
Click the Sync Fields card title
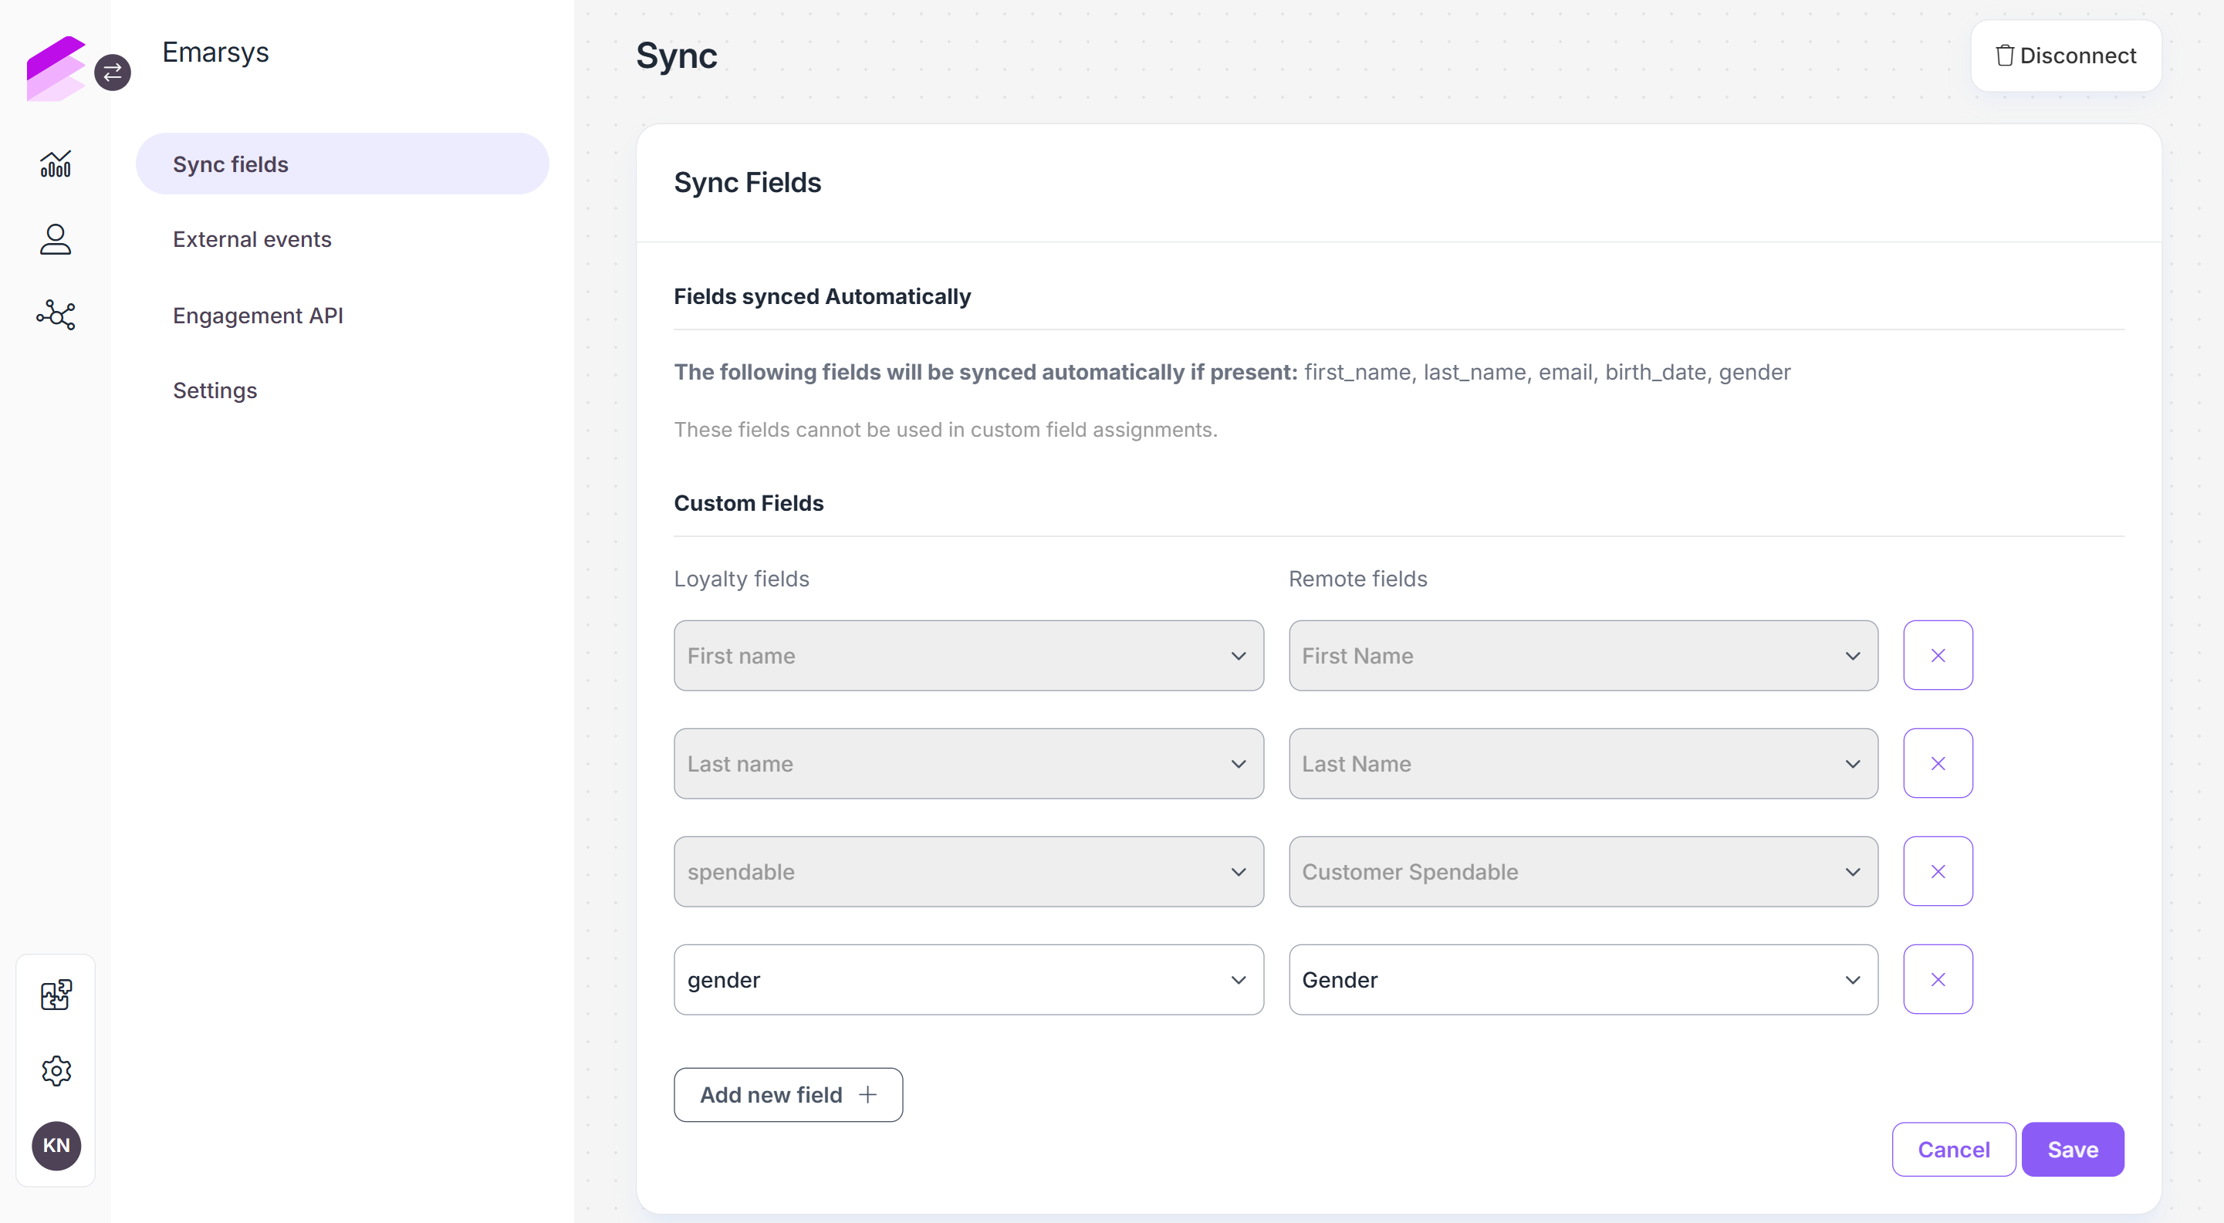(x=748, y=182)
